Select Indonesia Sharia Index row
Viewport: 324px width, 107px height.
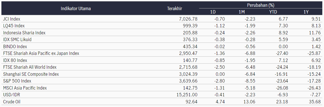point(162,33)
